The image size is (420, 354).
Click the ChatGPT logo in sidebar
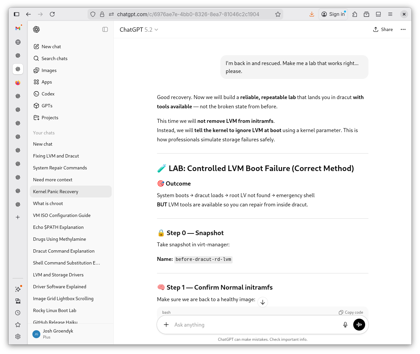click(36, 29)
